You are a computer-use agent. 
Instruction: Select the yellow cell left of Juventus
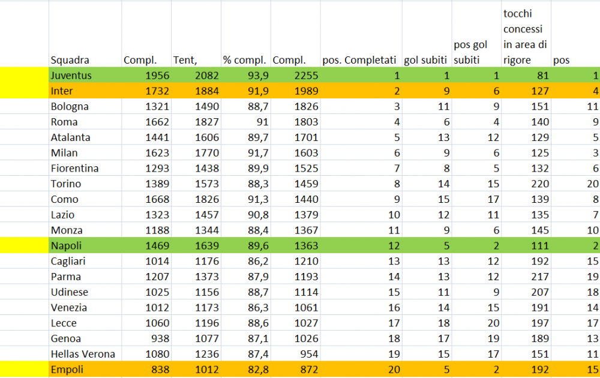(24, 76)
